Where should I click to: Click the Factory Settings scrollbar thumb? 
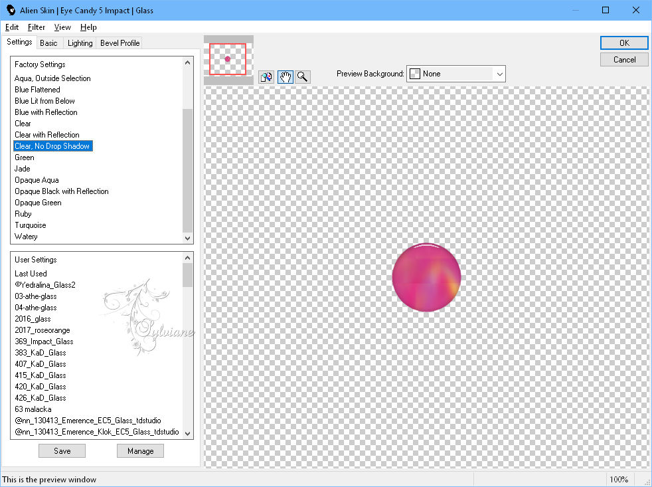[187, 170]
